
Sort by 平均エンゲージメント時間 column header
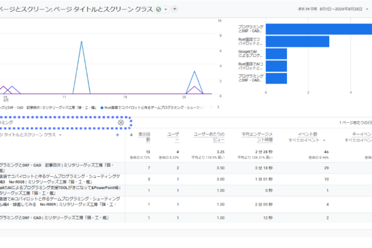pos(257,137)
